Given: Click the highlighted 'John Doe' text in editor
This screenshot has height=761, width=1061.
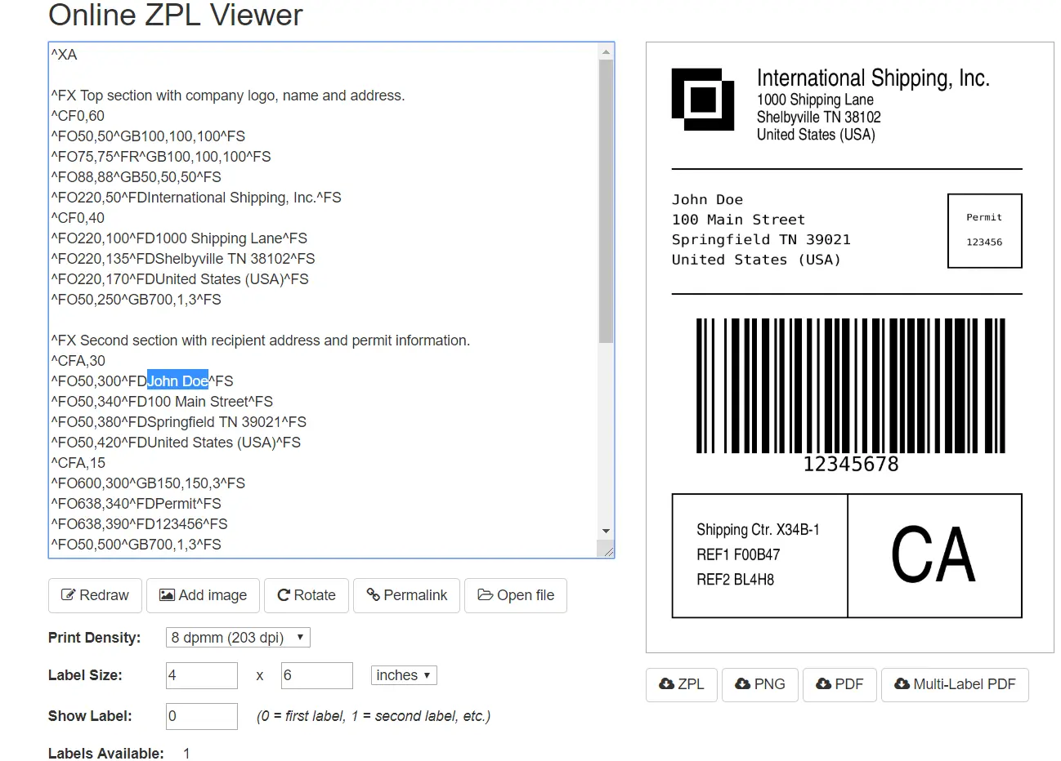Looking at the screenshot, I should pos(177,381).
